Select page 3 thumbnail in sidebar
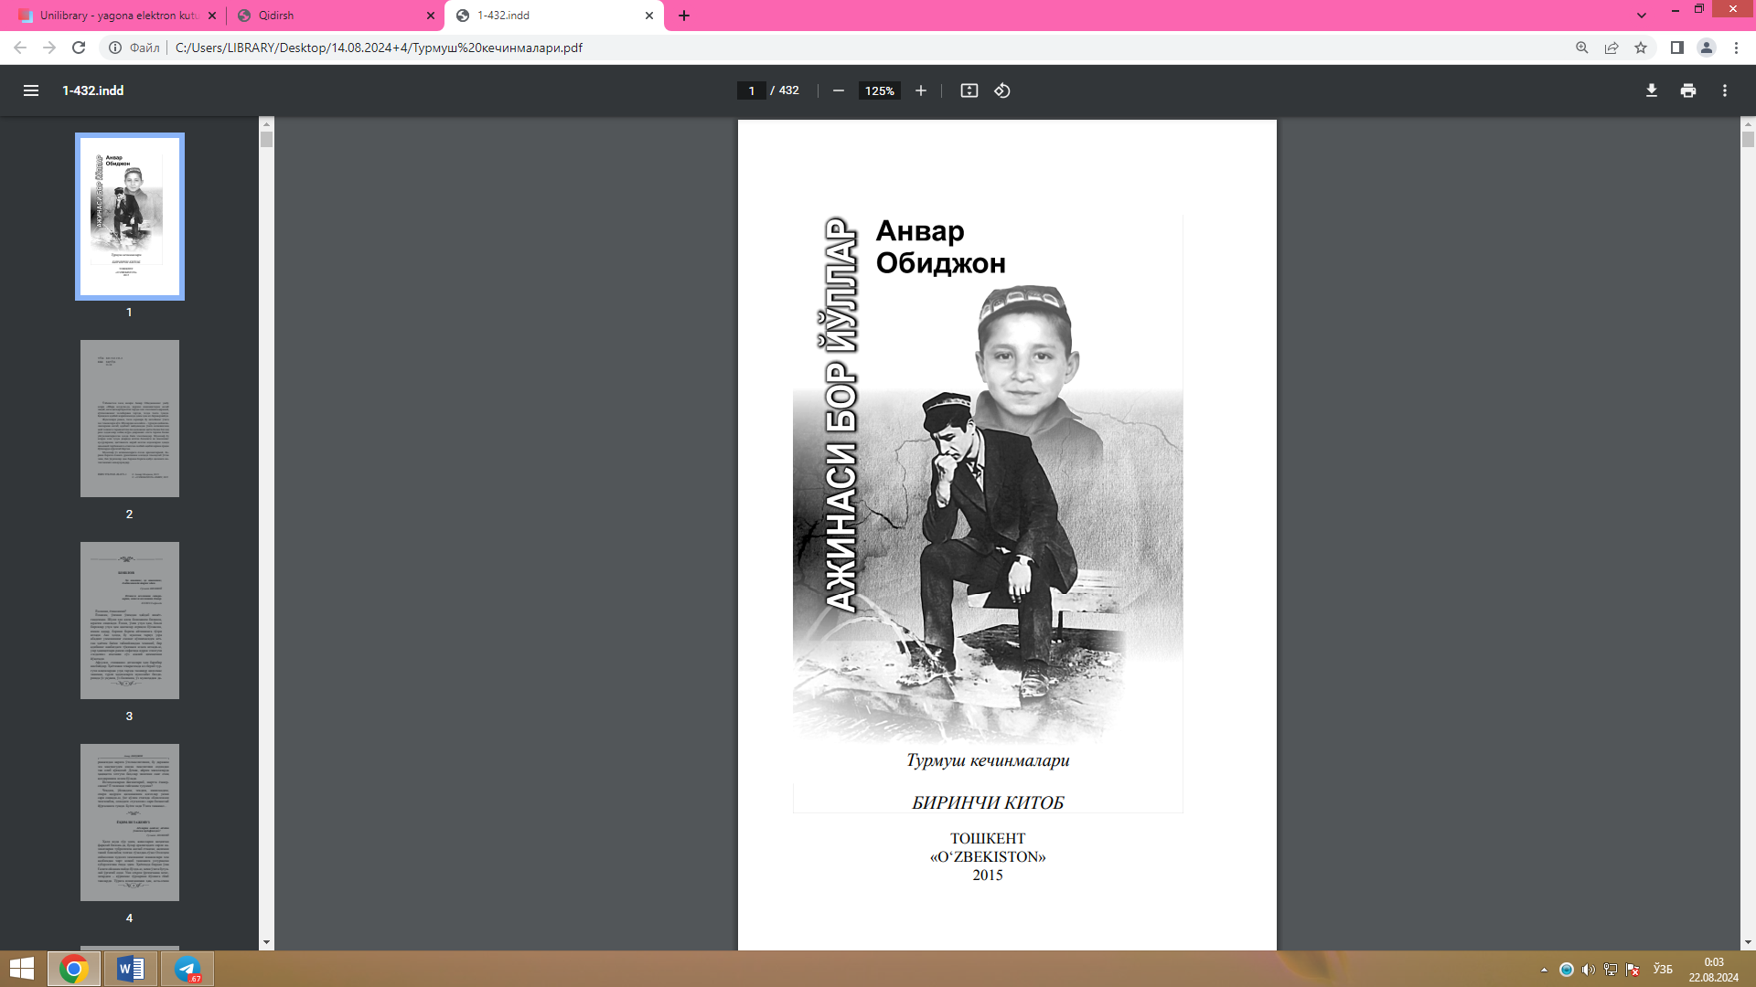The height and width of the screenshot is (987, 1756). 129,621
